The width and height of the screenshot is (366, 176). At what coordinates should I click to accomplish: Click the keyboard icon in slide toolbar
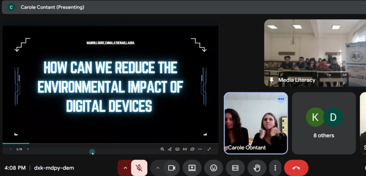(177, 149)
